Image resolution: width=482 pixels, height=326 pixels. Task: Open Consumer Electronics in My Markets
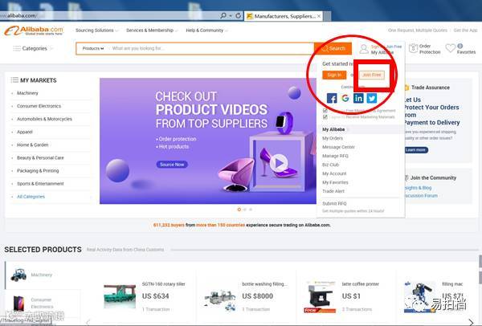[x=39, y=106]
